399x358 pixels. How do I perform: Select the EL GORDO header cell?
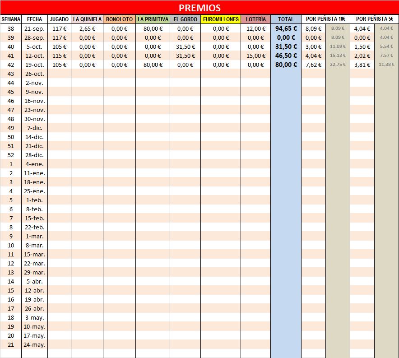(x=185, y=19)
